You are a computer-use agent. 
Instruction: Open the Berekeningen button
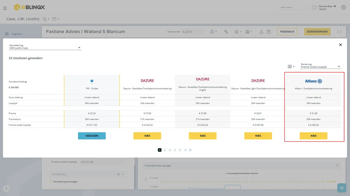(x=317, y=32)
